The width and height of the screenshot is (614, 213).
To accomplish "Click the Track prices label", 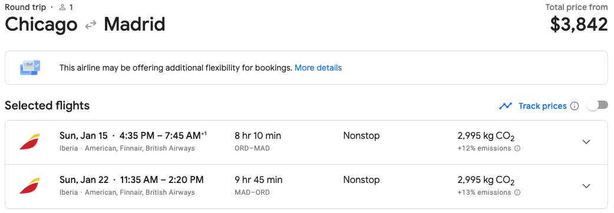I will coord(542,106).
